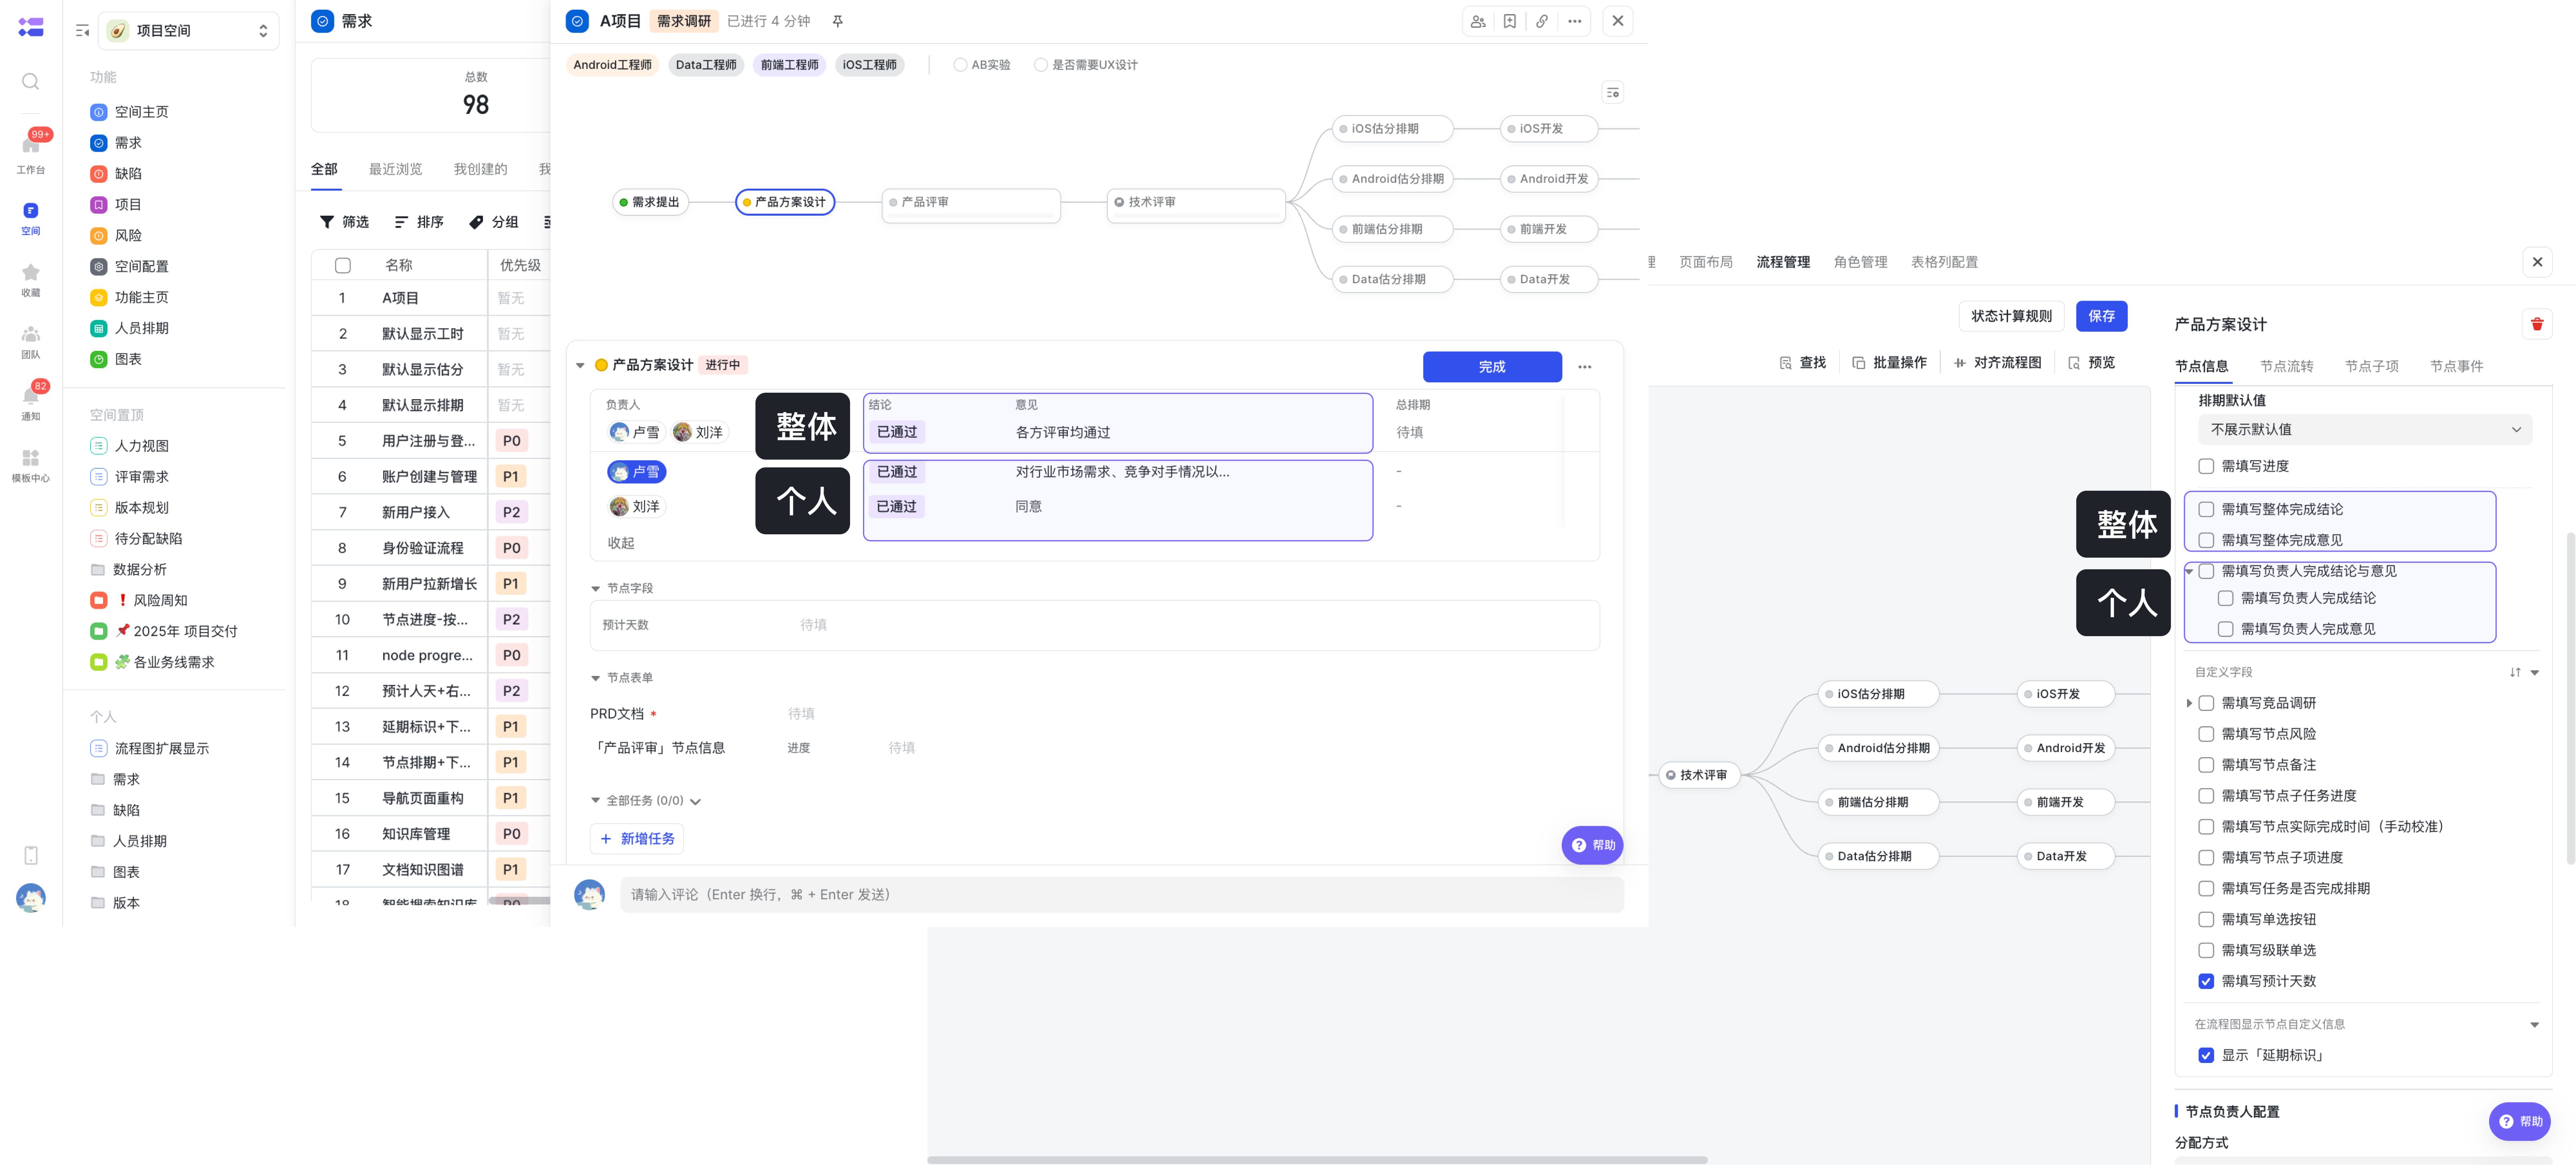Open the 工作台 workbench icon
2576x1166 pixels.
pos(30,153)
